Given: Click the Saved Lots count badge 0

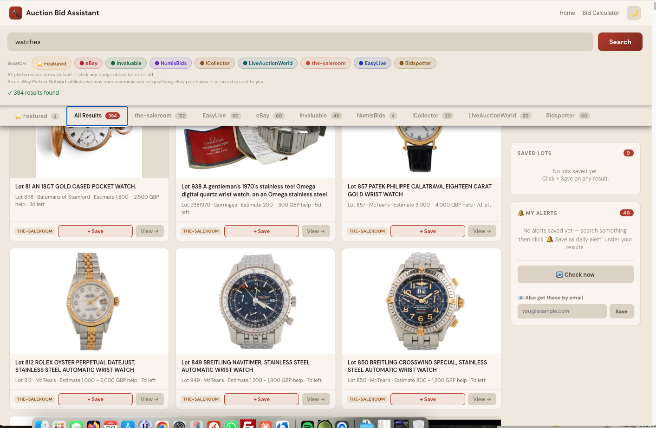Looking at the screenshot, I should (628, 153).
